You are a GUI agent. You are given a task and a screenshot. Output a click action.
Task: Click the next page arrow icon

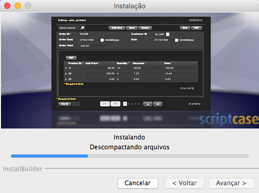pyautogui.click(x=147, y=104)
